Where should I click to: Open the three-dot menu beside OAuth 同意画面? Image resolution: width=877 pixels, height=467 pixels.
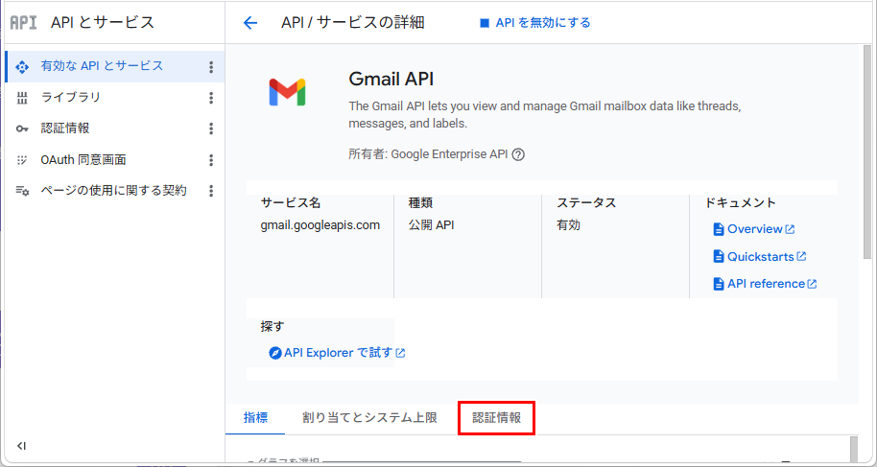211,160
